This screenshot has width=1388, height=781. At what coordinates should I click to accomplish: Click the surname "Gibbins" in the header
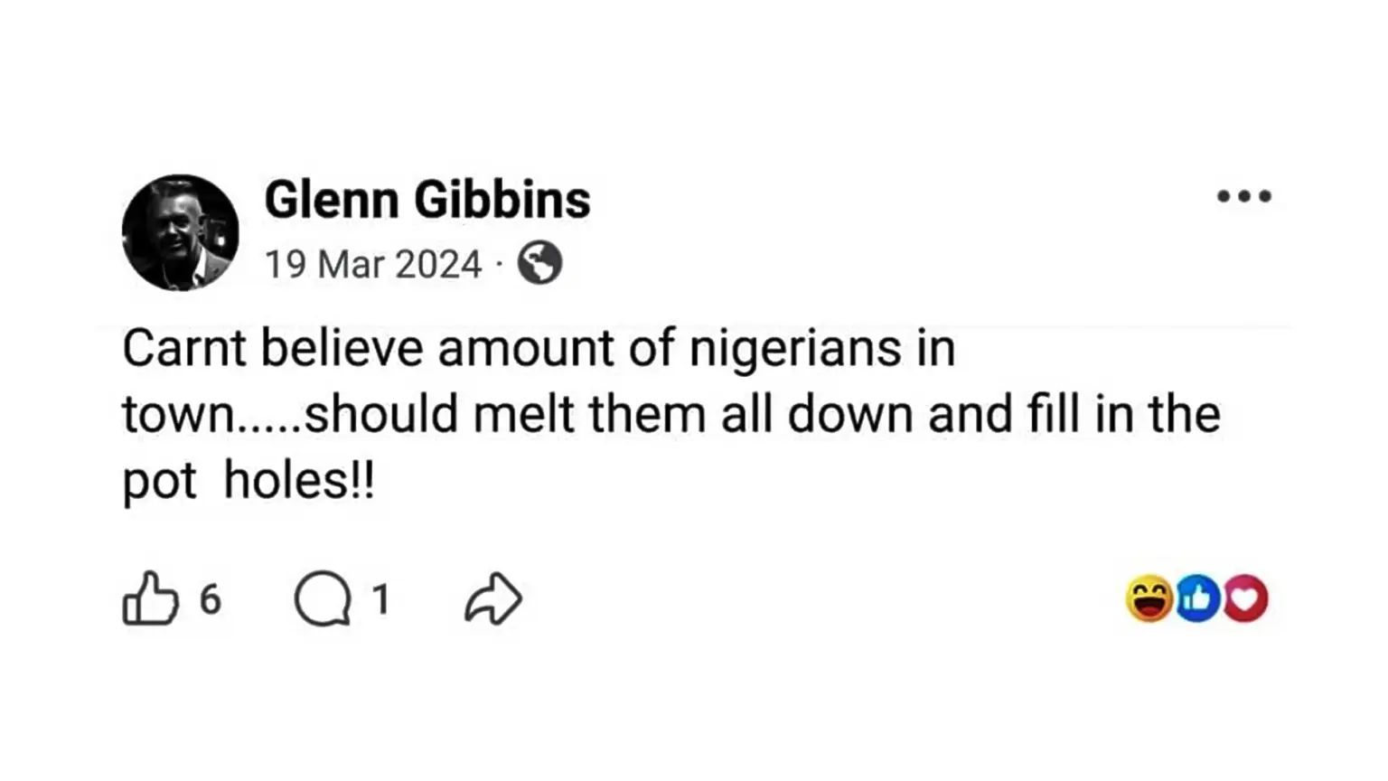pos(503,200)
